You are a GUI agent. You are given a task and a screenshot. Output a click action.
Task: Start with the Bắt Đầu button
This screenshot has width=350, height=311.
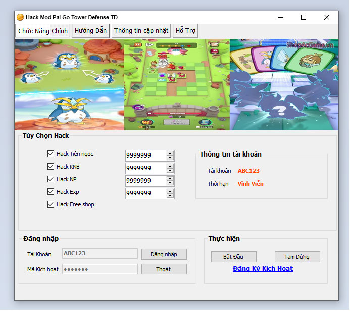[234, 257]
